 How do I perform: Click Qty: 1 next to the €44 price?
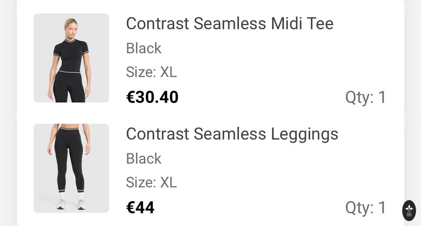(x=366, y=208)
